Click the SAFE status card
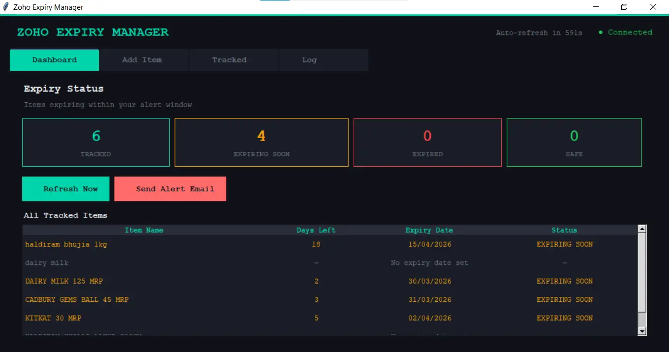The height and width of the screenshot is (352, 669). point(574,142)
